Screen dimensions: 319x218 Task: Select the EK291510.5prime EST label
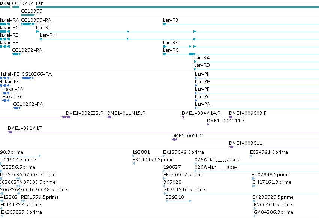tap(184, 190)
